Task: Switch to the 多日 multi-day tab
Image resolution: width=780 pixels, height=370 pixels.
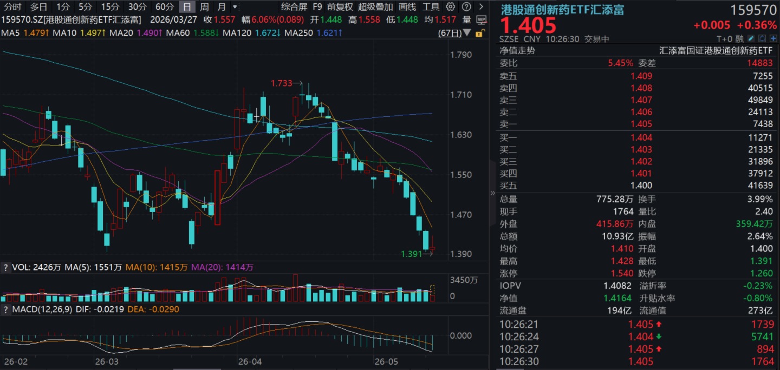Action: [x=38, y=7]
